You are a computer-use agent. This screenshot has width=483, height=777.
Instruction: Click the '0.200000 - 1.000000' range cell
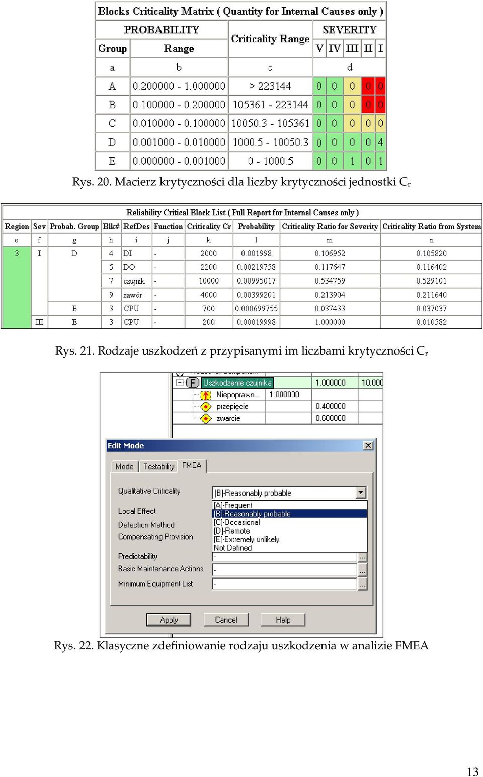point(179,86)
